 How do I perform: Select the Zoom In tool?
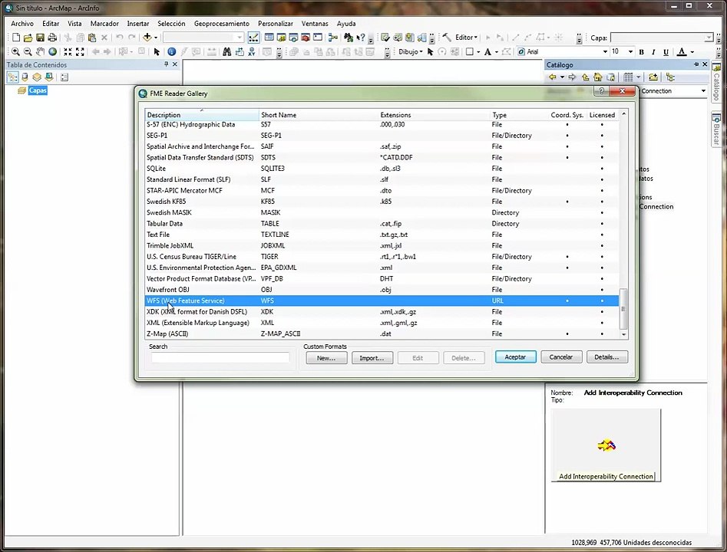pos(16,52)
